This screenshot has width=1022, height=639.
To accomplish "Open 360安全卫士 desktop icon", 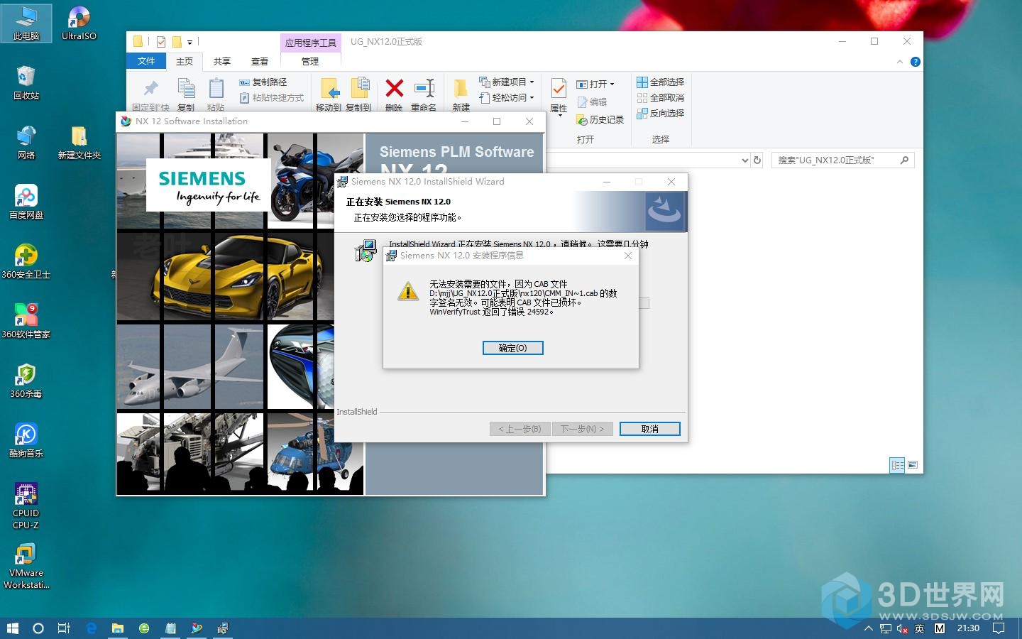I will pyautogui.click(x=26, y=262).
